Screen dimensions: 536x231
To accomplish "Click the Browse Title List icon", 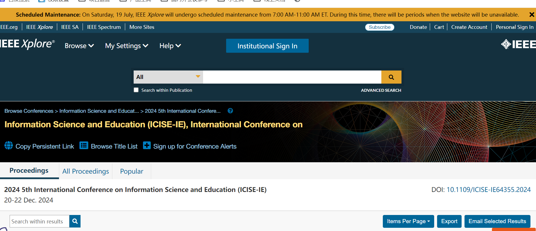I will click(84, 145).
